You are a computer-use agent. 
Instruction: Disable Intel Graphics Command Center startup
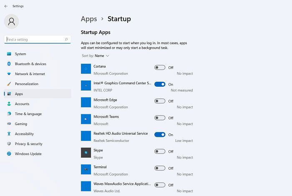tap(160, 84)
